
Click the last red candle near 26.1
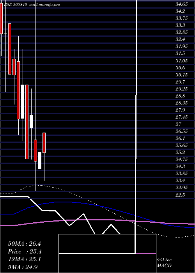pos(44,143)
